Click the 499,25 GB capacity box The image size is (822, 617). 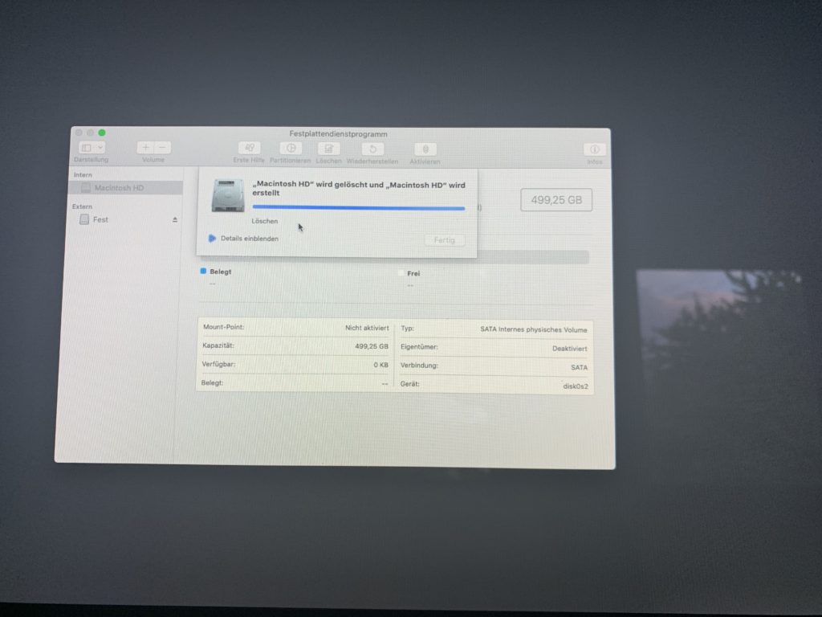(557, 200)
